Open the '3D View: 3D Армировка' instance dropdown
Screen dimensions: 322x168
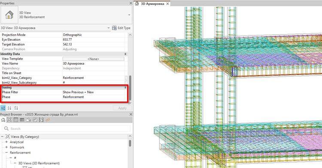[55, 28]
